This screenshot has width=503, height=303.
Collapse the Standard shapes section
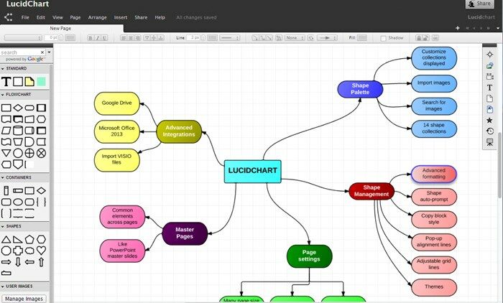(3, 69)
